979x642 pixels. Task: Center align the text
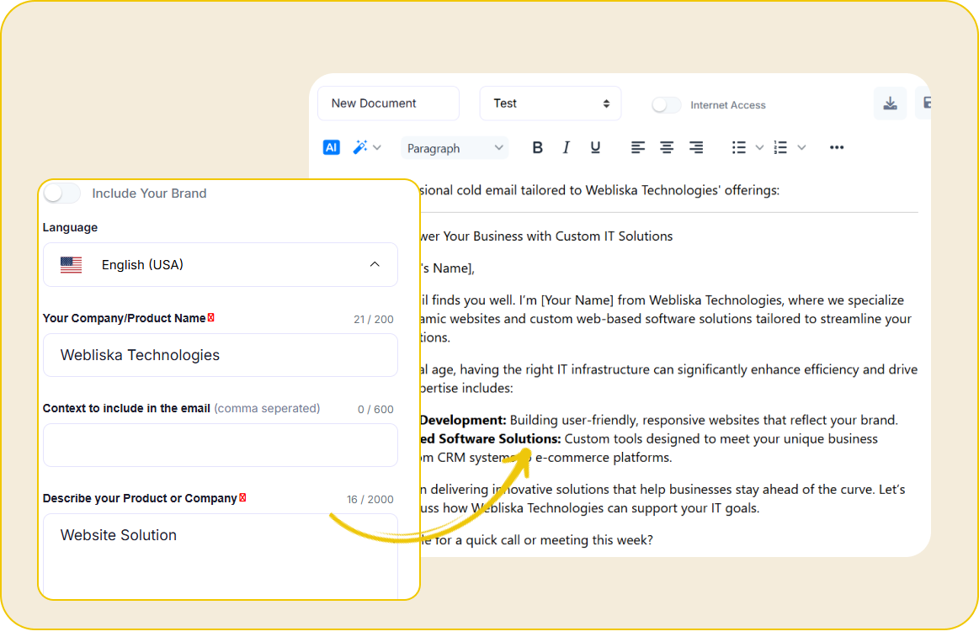(667, 148)
